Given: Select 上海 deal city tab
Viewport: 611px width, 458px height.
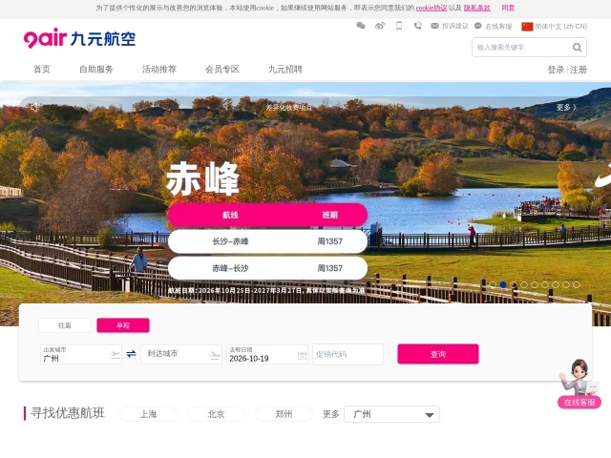Looking at the screenshot, I should [x=148, y=414].
